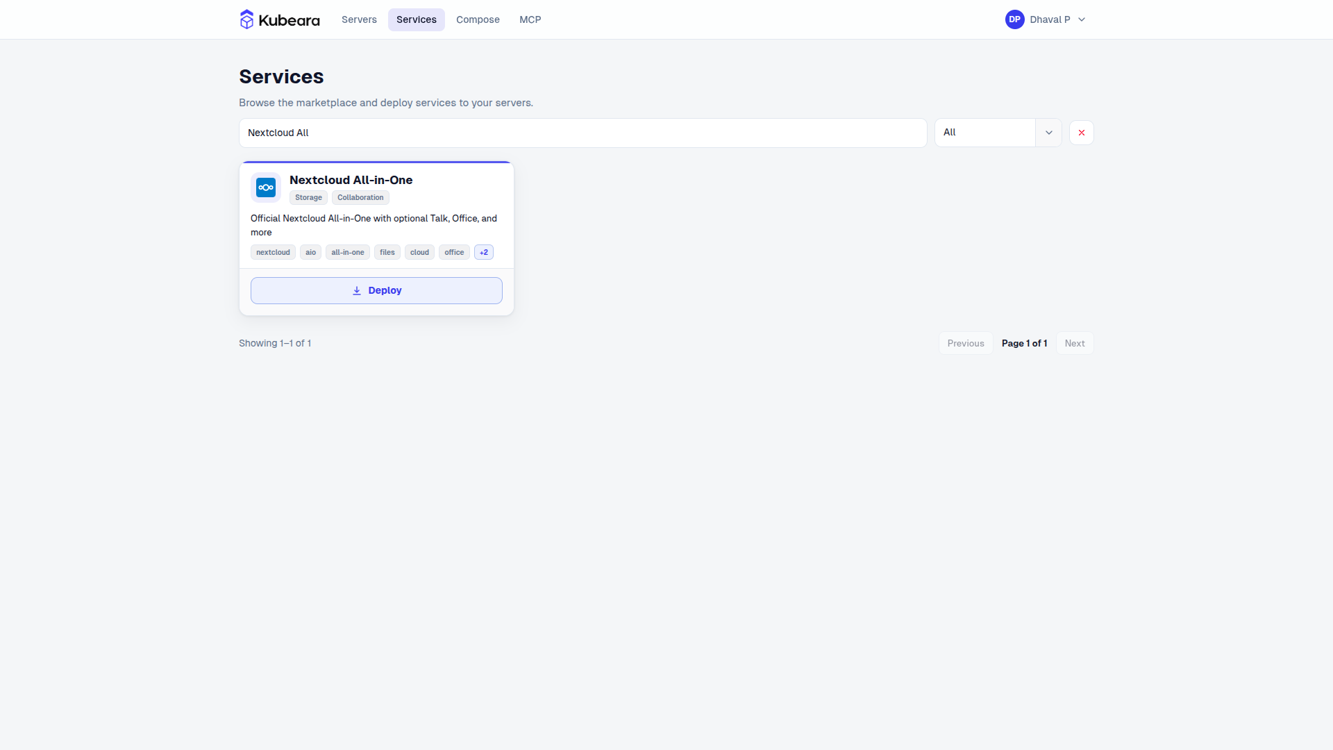
Task: Click the Kubeara logo icon
Action: click(246, 19)
